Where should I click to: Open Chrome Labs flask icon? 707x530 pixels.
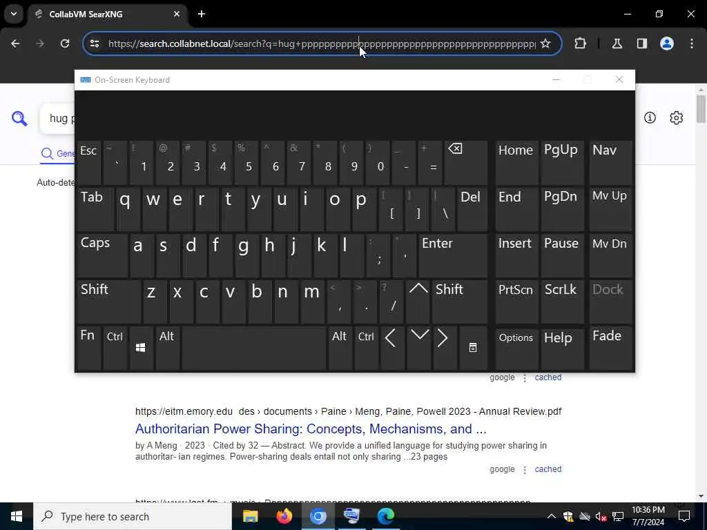[x=617, y=43]
